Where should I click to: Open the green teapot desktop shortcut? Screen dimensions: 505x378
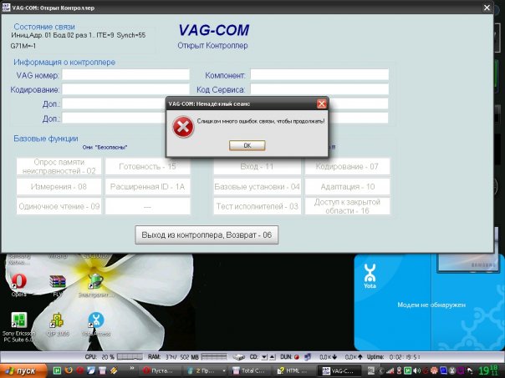(x=95, y=285)
